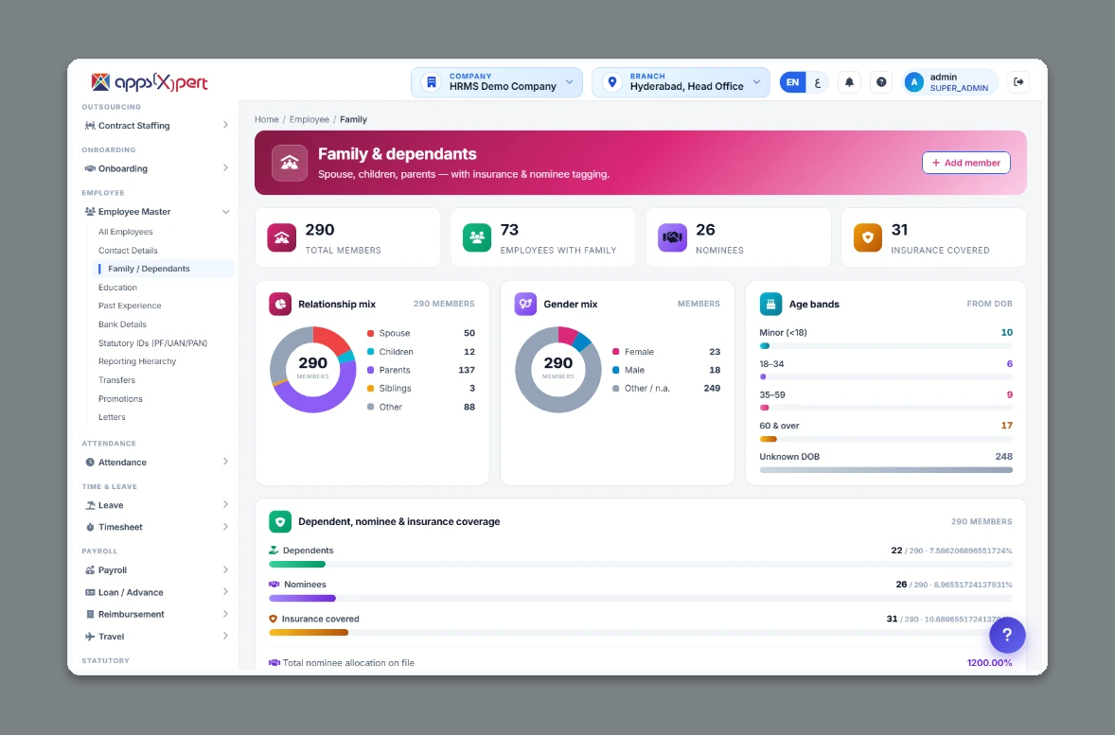Open the Branch Hyderabad, Head Office dropdown
1115x735 pixels.
[x=681, y=82]
